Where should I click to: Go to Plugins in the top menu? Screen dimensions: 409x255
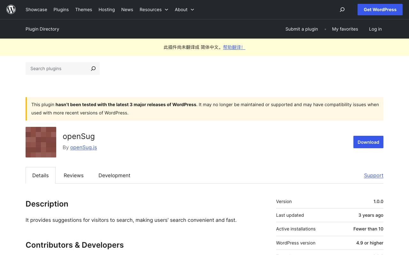coord(61,10)
